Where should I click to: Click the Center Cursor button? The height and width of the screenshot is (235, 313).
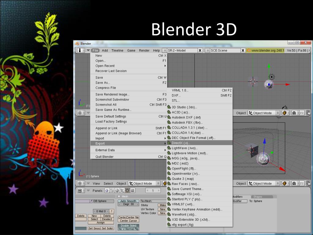(x=128, y=221)
